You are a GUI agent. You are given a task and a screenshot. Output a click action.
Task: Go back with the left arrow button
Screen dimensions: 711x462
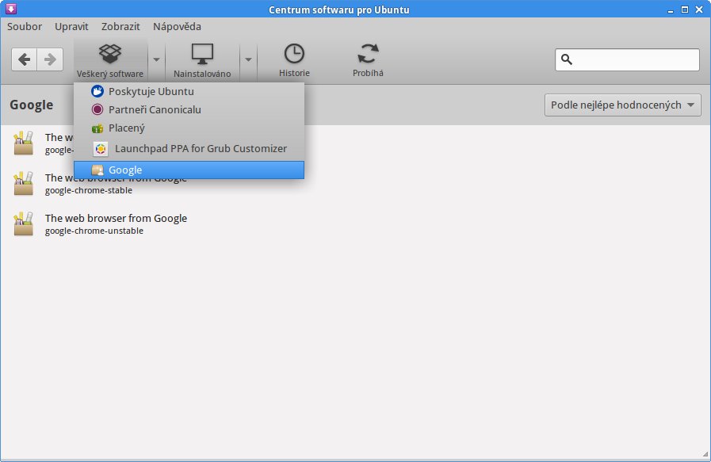[24, 59]
